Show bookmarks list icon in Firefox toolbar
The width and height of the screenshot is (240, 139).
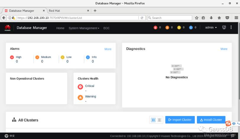pos(203,18)
